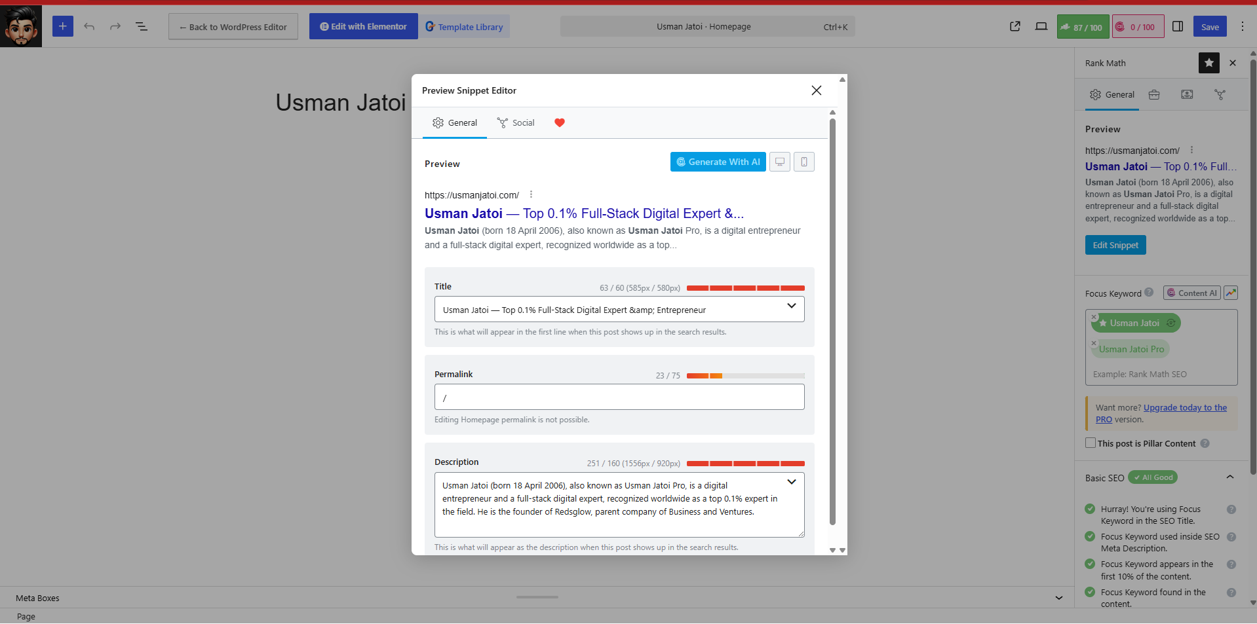Screen dimensions: 1257x624
Task: Switch snippet to desktop preview
Action: tap(780, 162)
